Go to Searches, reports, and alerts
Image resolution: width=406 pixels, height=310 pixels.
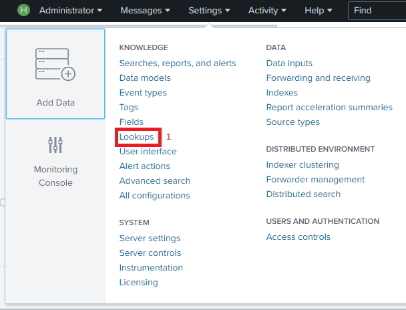point(178,63)
